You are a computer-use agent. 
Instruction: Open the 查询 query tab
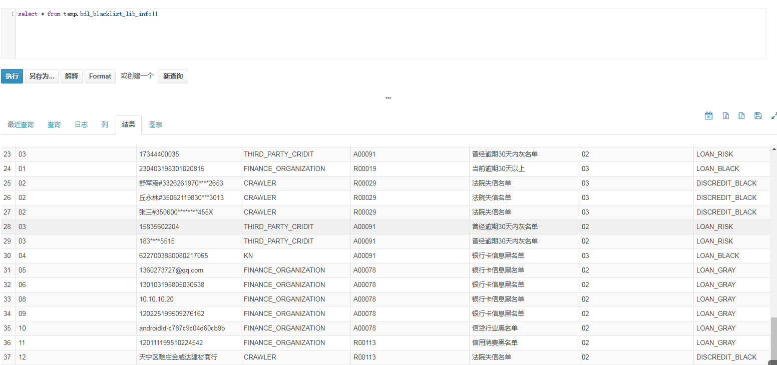(54, 124)
